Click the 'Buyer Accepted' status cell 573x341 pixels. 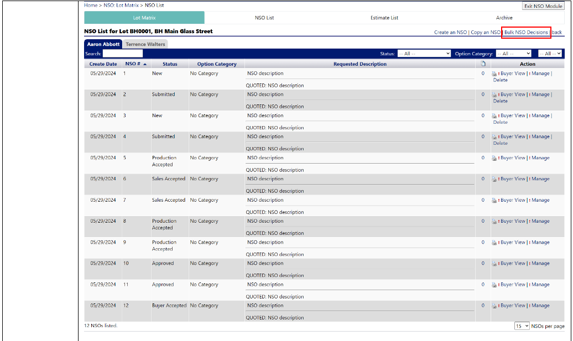[169, 306]
